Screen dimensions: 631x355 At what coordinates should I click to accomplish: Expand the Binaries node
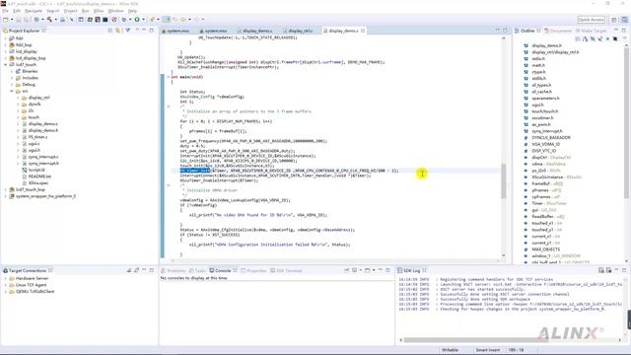click(12, 71)
